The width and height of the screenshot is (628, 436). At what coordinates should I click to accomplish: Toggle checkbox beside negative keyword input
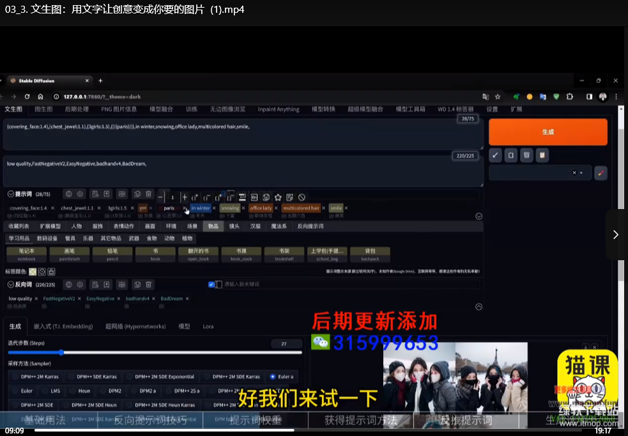click(212, 284)
